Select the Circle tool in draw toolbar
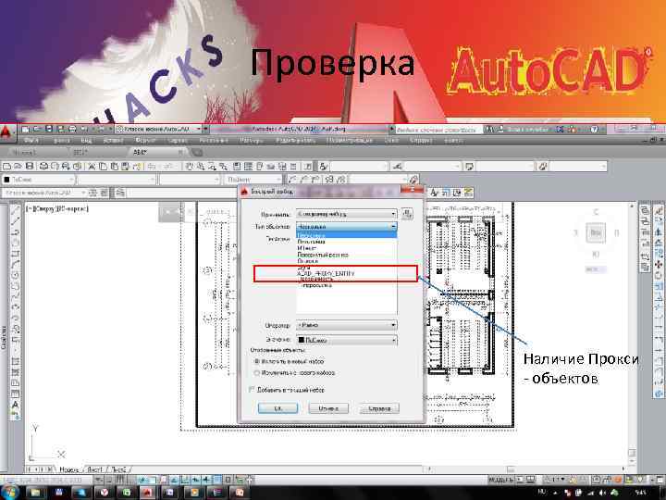Screen dimensions: 666x500 16,275
